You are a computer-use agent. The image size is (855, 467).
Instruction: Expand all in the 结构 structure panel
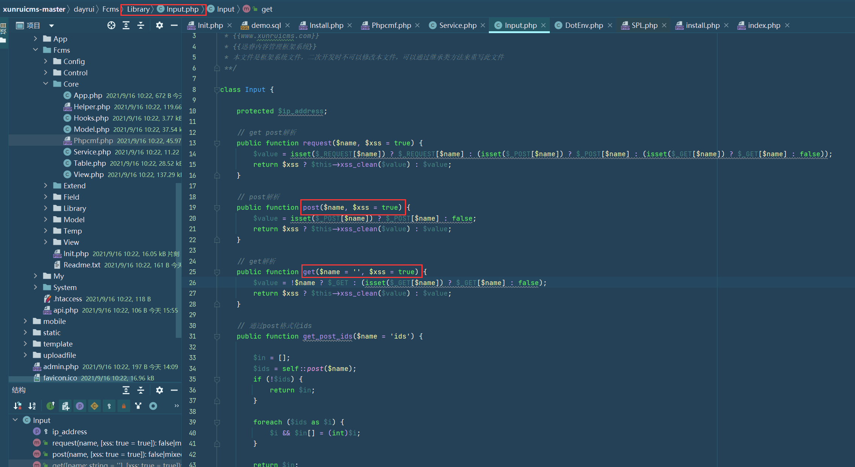tap(126, 390)
